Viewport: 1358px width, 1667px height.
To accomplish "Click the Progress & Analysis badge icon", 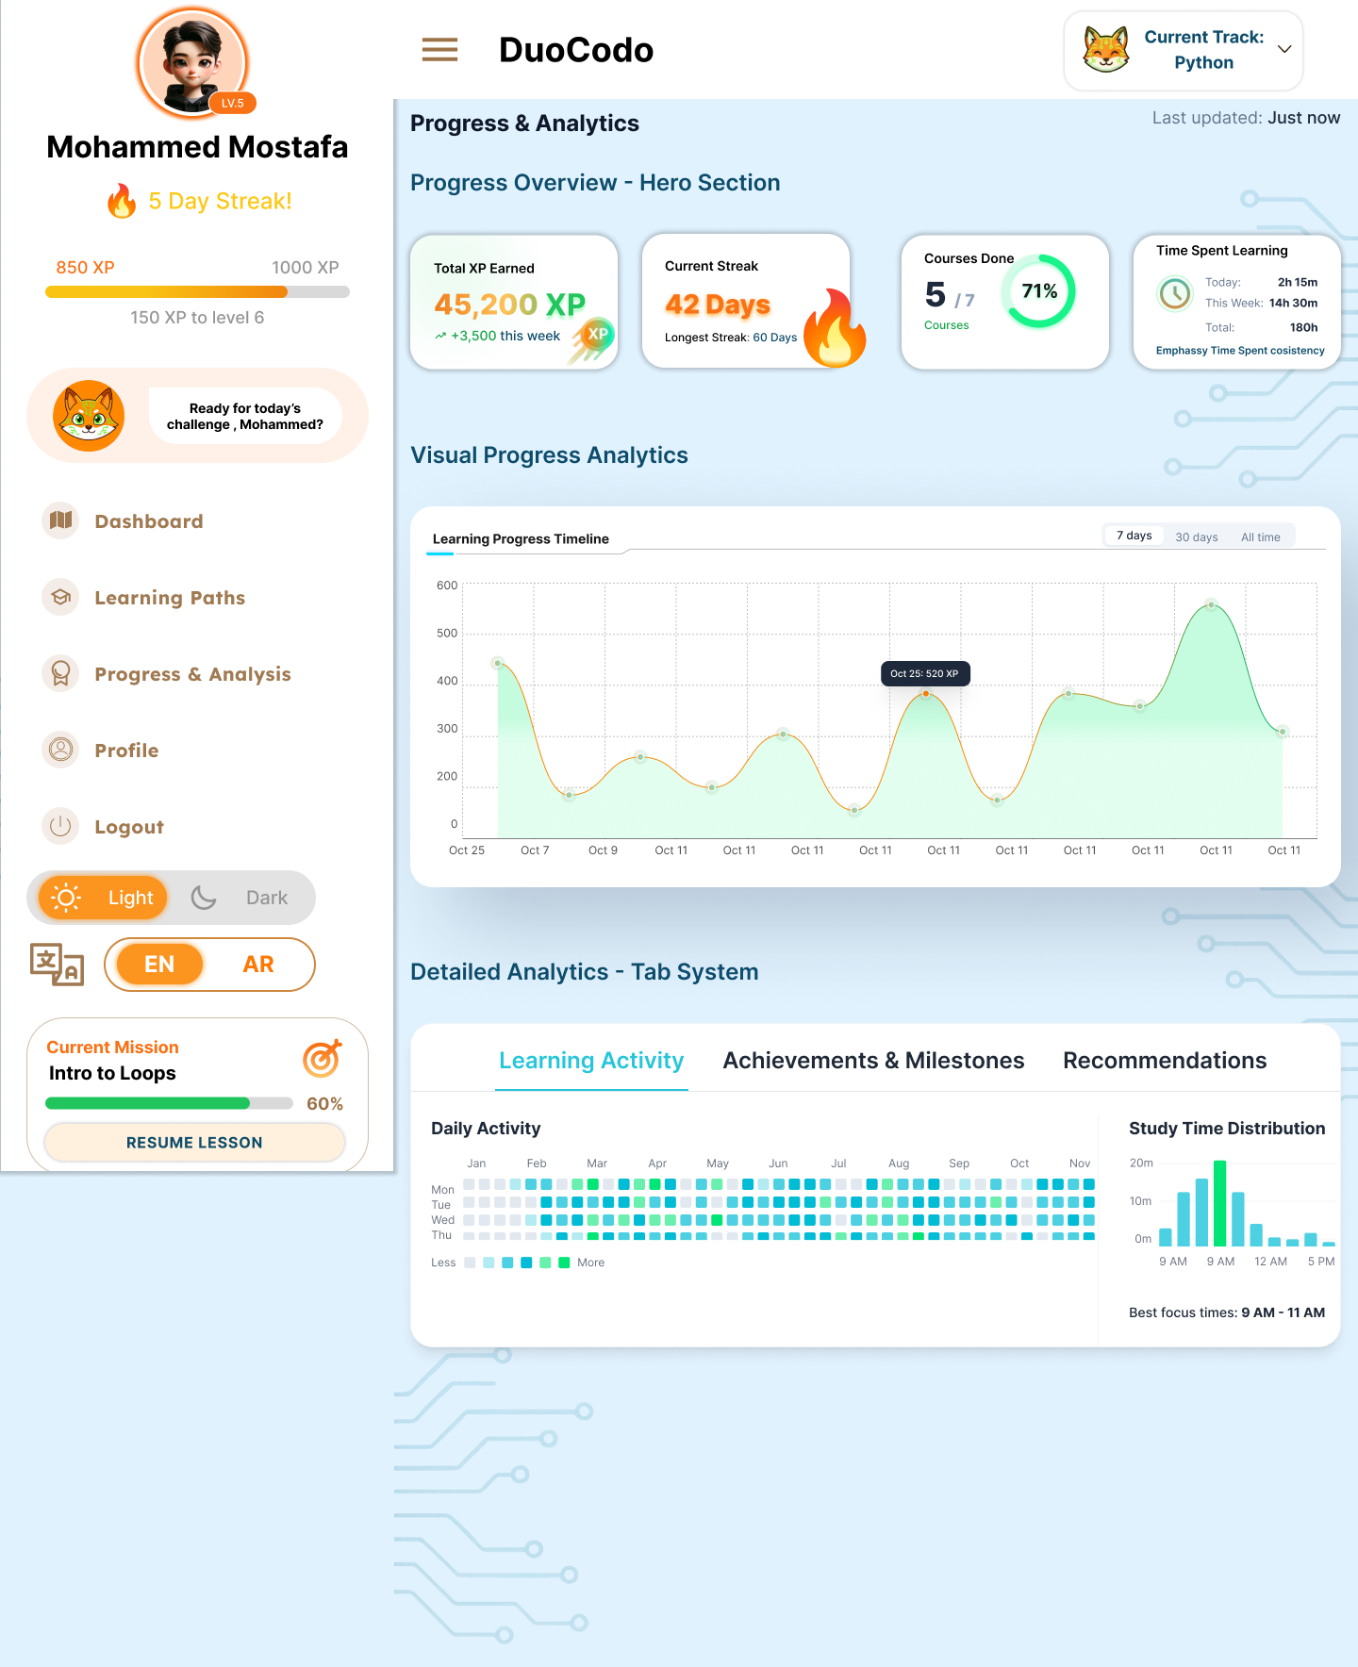I will pos(60,673).
